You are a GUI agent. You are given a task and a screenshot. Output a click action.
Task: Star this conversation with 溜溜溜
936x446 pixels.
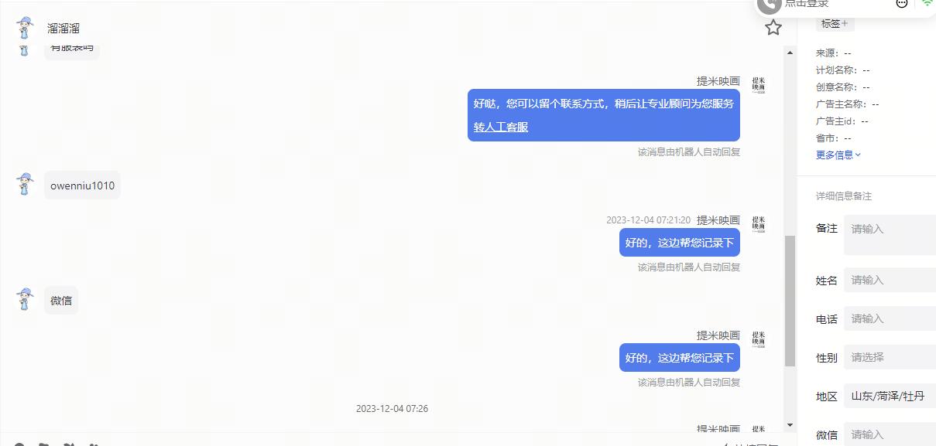(x=773, y=28)
